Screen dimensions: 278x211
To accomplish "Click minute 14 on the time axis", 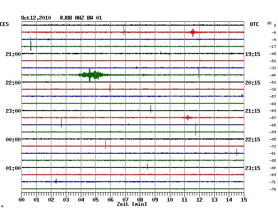I will 229,200.
